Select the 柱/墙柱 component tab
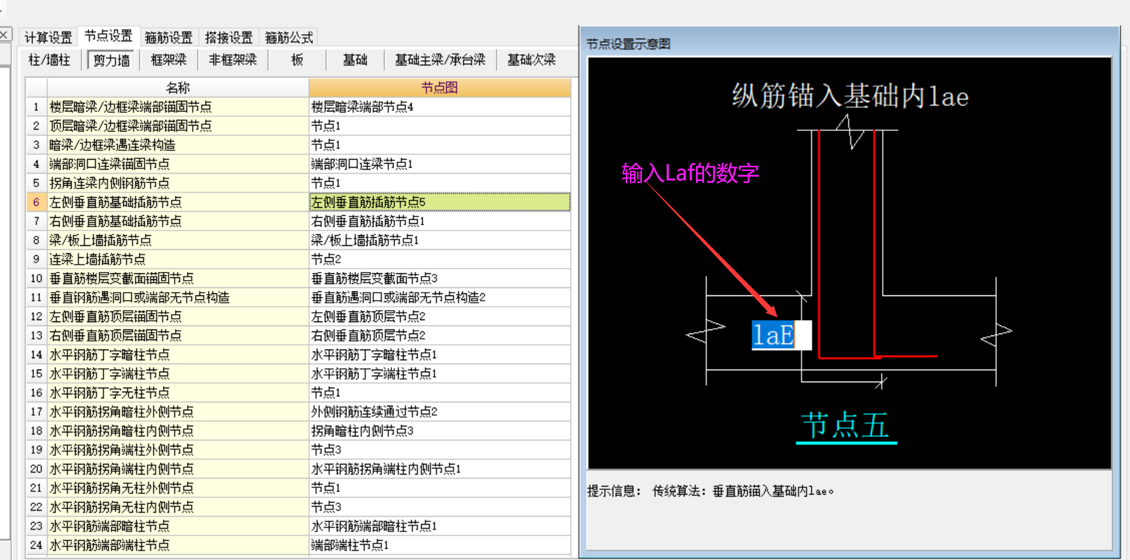Image resolution: width=1130 pixels, height=560 pixels. [49, 60]
